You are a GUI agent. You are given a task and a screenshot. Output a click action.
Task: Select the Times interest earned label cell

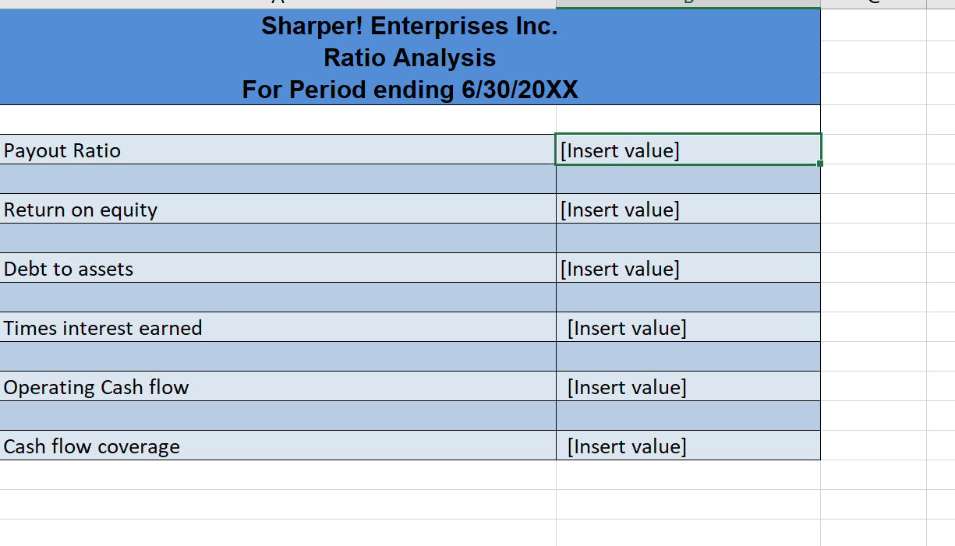tap(273, 327)
